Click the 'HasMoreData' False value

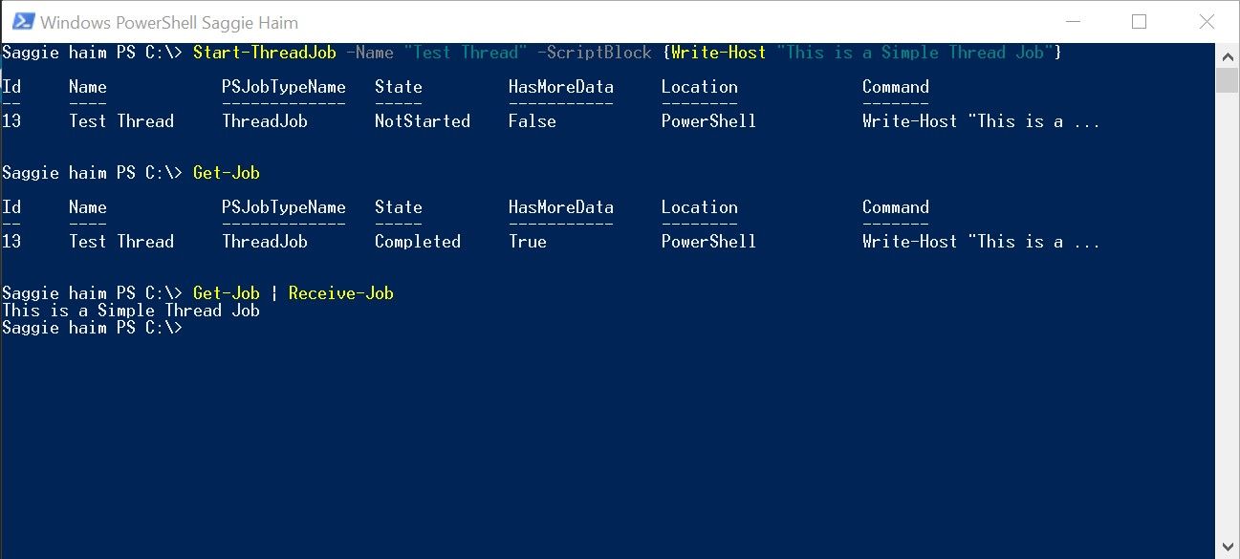click(533, 121)
